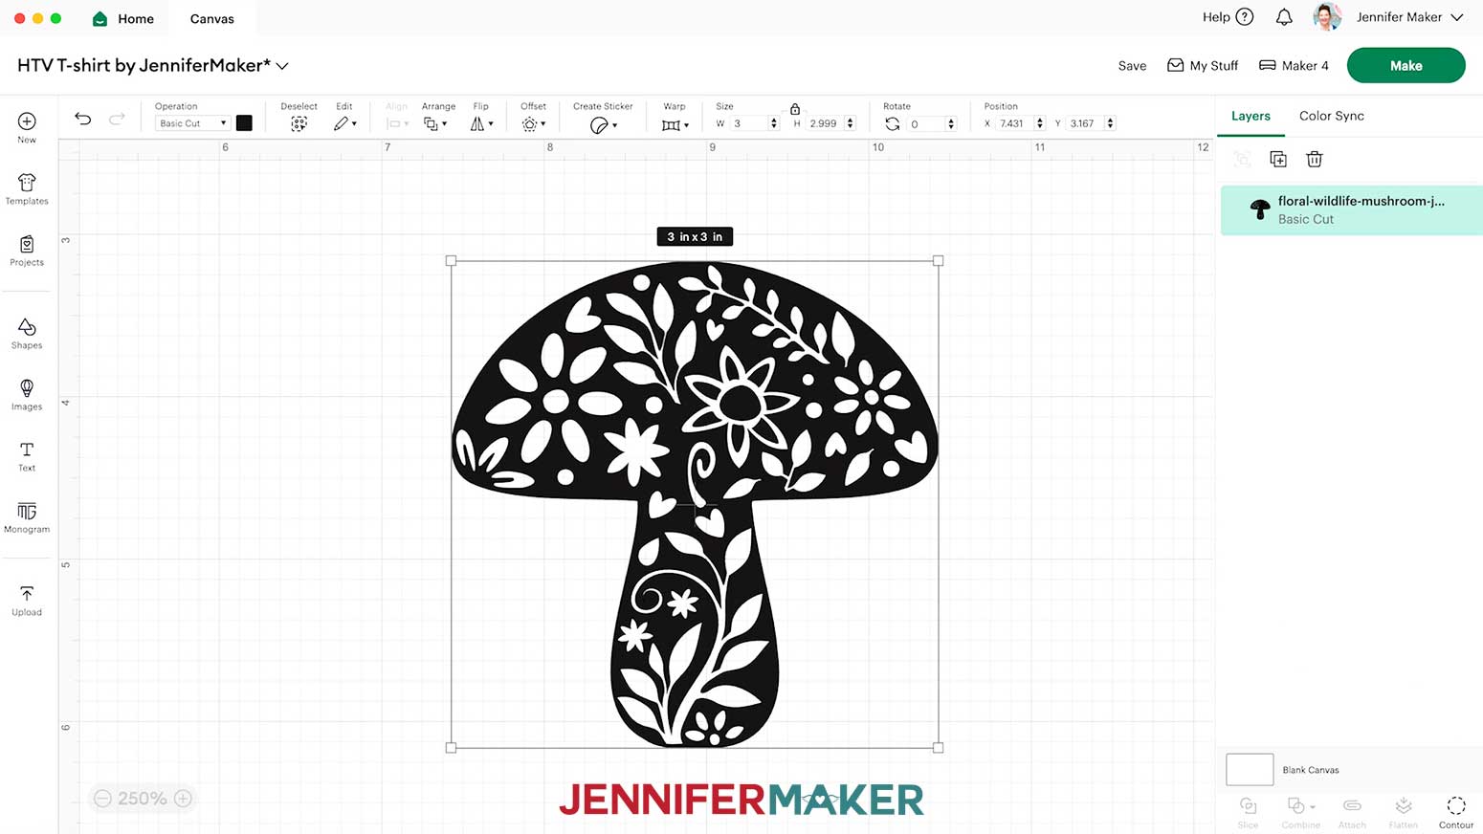Click the Deselect icon
This screenshot has width=1483, height=834.
coord(299,124)
